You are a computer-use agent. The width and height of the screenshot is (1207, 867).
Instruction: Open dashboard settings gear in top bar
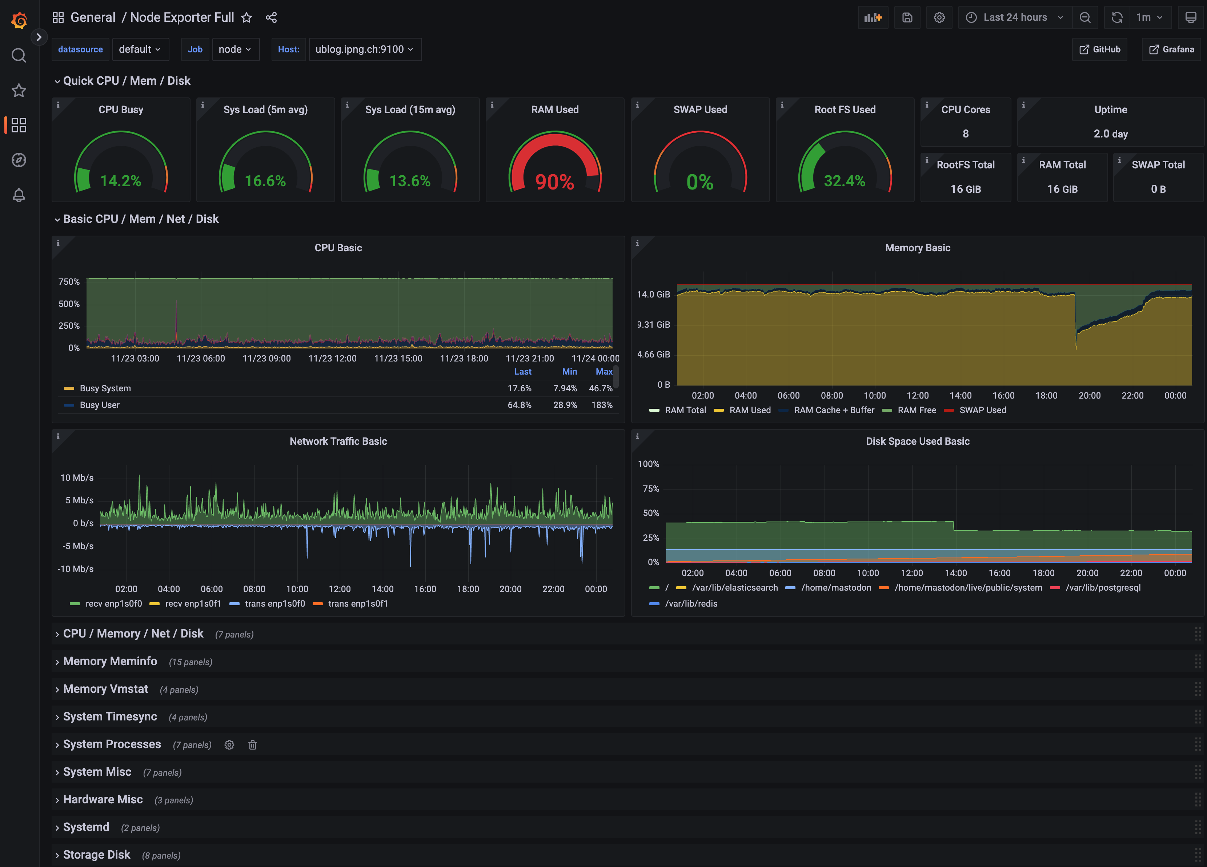tap(939, 17)
